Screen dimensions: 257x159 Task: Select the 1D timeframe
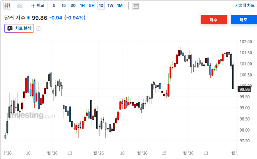[x=101, y=6]
